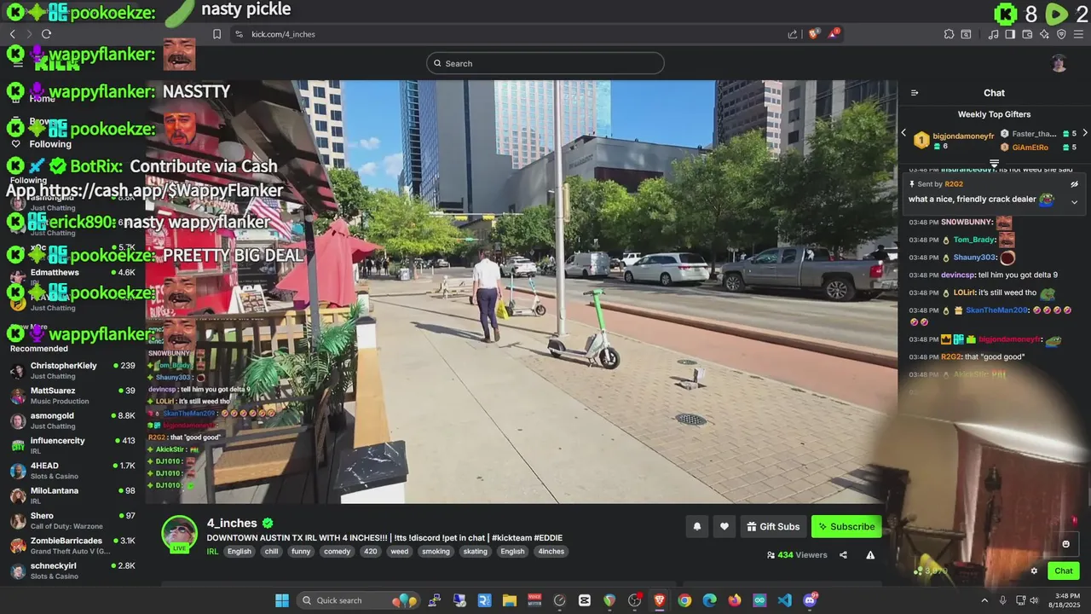1091x614 pixels.
Task: Go back in browser history
Action: tap(13, 34)
